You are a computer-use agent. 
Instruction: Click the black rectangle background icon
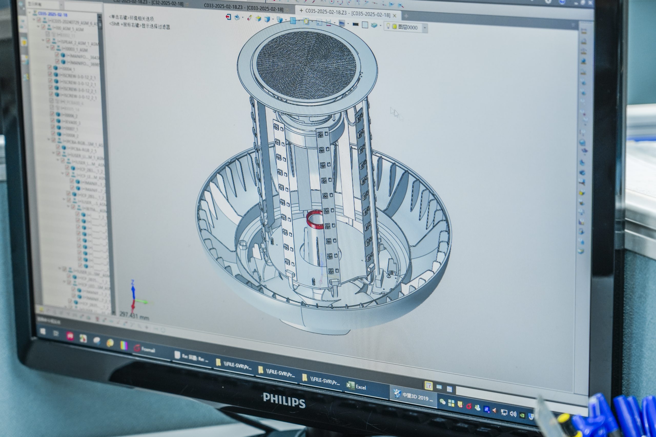point(355,24)
